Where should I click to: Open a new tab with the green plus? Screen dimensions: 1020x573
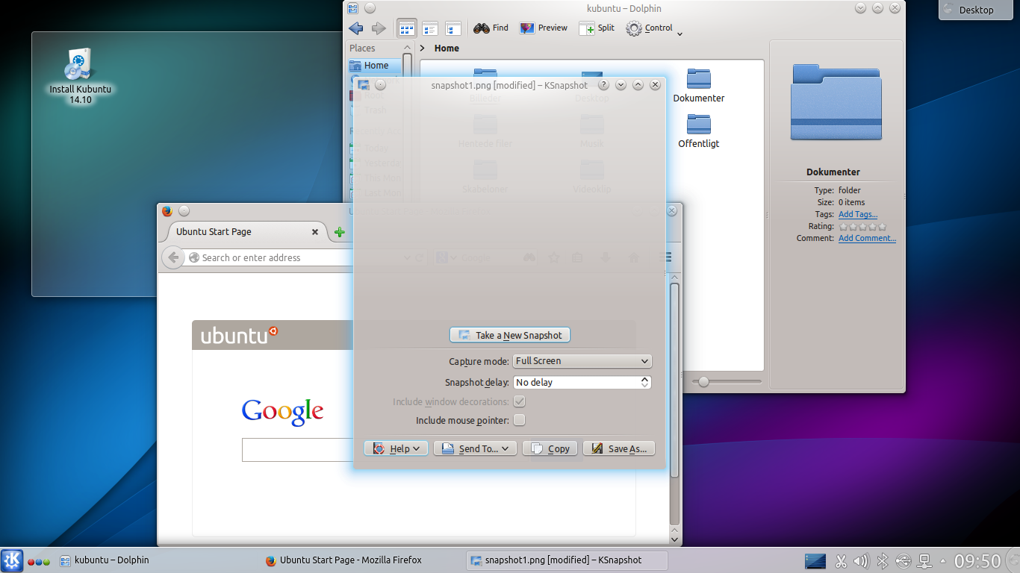tap(340, 232)
